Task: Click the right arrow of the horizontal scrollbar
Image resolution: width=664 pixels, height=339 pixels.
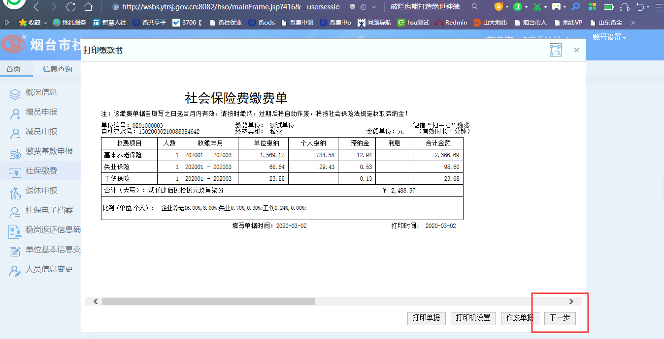Action: click(571, 301)
